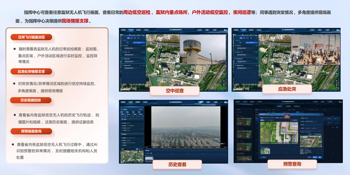350x175 pixels.
Task: Select highlighted drone row in 应急处突 device list
Action: [x=246, y=60]
